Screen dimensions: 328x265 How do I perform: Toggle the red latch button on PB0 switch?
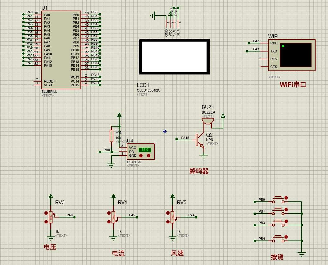point(286,198)
